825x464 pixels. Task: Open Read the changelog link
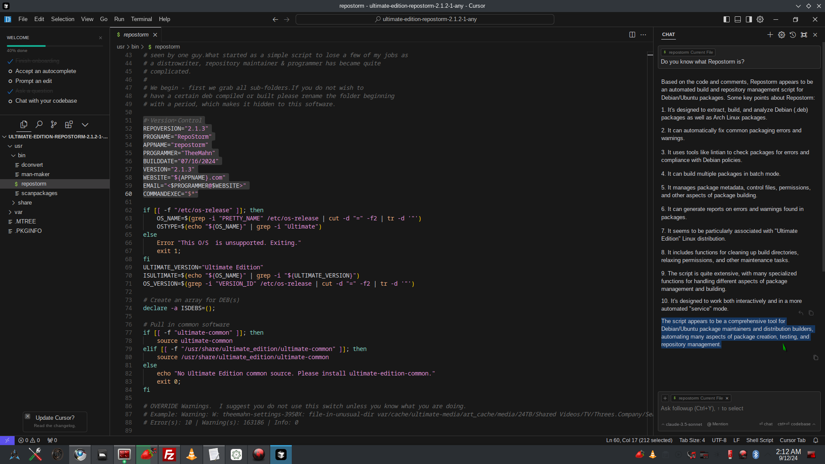tap(55, 426)
